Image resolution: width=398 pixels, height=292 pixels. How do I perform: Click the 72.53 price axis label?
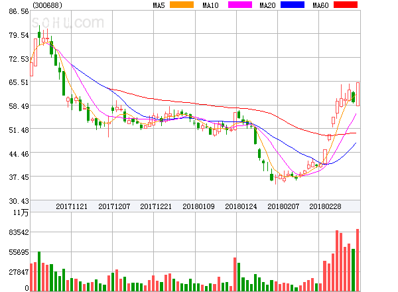19,59
